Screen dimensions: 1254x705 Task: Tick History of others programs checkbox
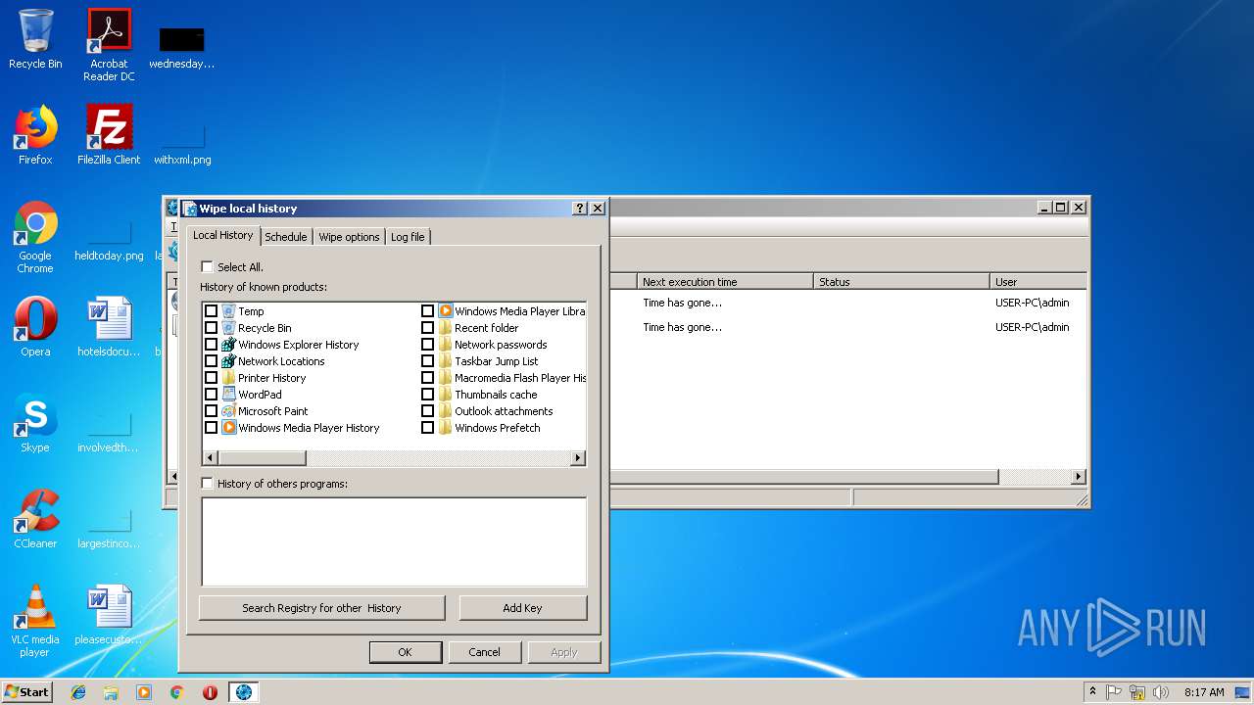coord(207,483)
